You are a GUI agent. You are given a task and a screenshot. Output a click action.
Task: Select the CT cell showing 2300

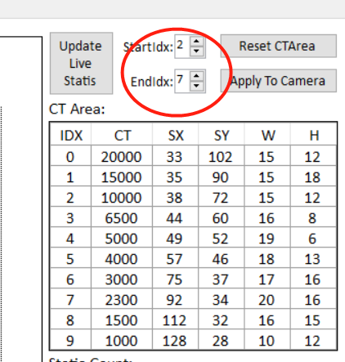click(122, 300)
